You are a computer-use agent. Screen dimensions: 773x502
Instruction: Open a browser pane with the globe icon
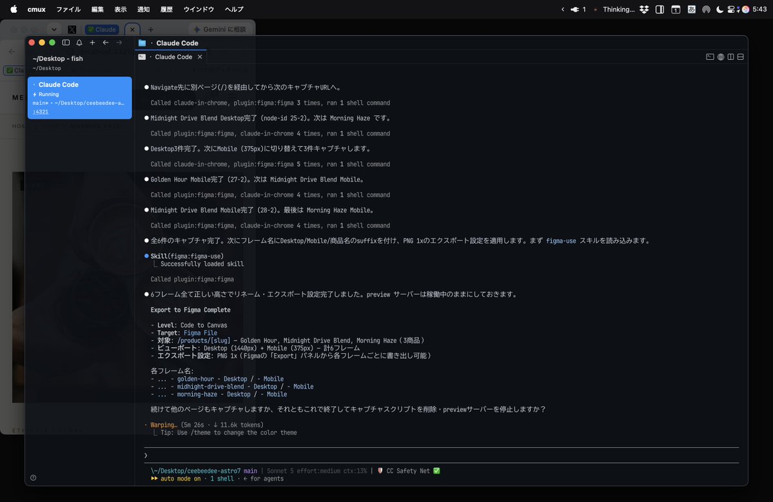pos(721,57)
